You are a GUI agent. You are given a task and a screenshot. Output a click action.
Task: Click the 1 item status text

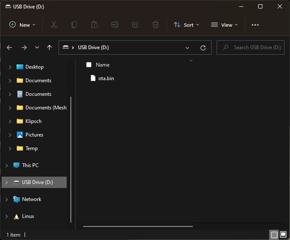(x=13, y=235)
